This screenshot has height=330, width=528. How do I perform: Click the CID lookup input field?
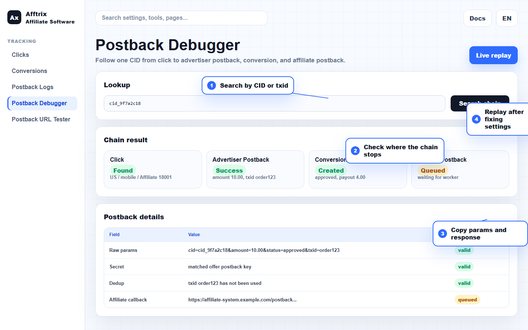tap(275, 103)
